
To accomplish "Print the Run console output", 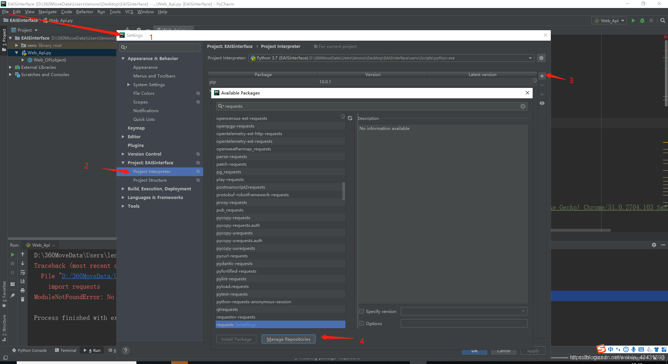I will click(x=23, y=290).
